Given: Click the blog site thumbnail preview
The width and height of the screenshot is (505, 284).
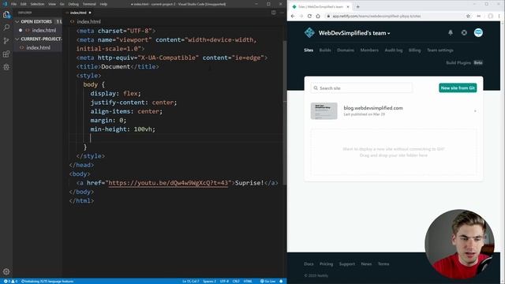Looking at the screenshot, I should pyautogui.click(x=324, y=110).
